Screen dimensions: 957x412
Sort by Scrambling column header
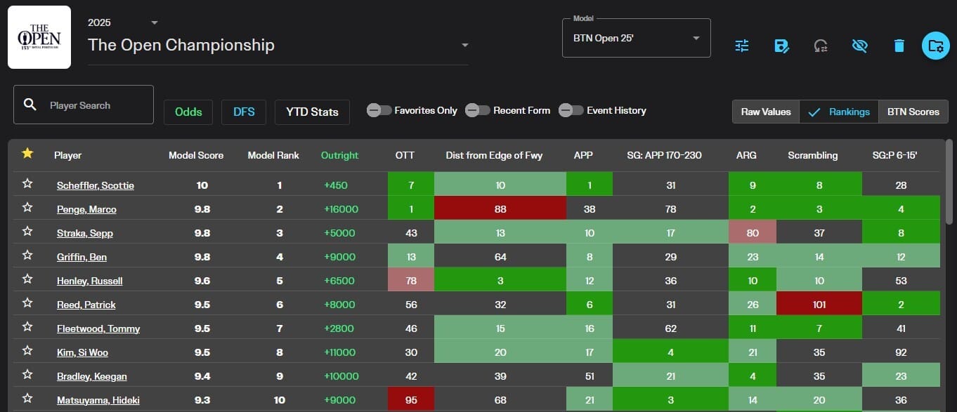click(813, 155)
